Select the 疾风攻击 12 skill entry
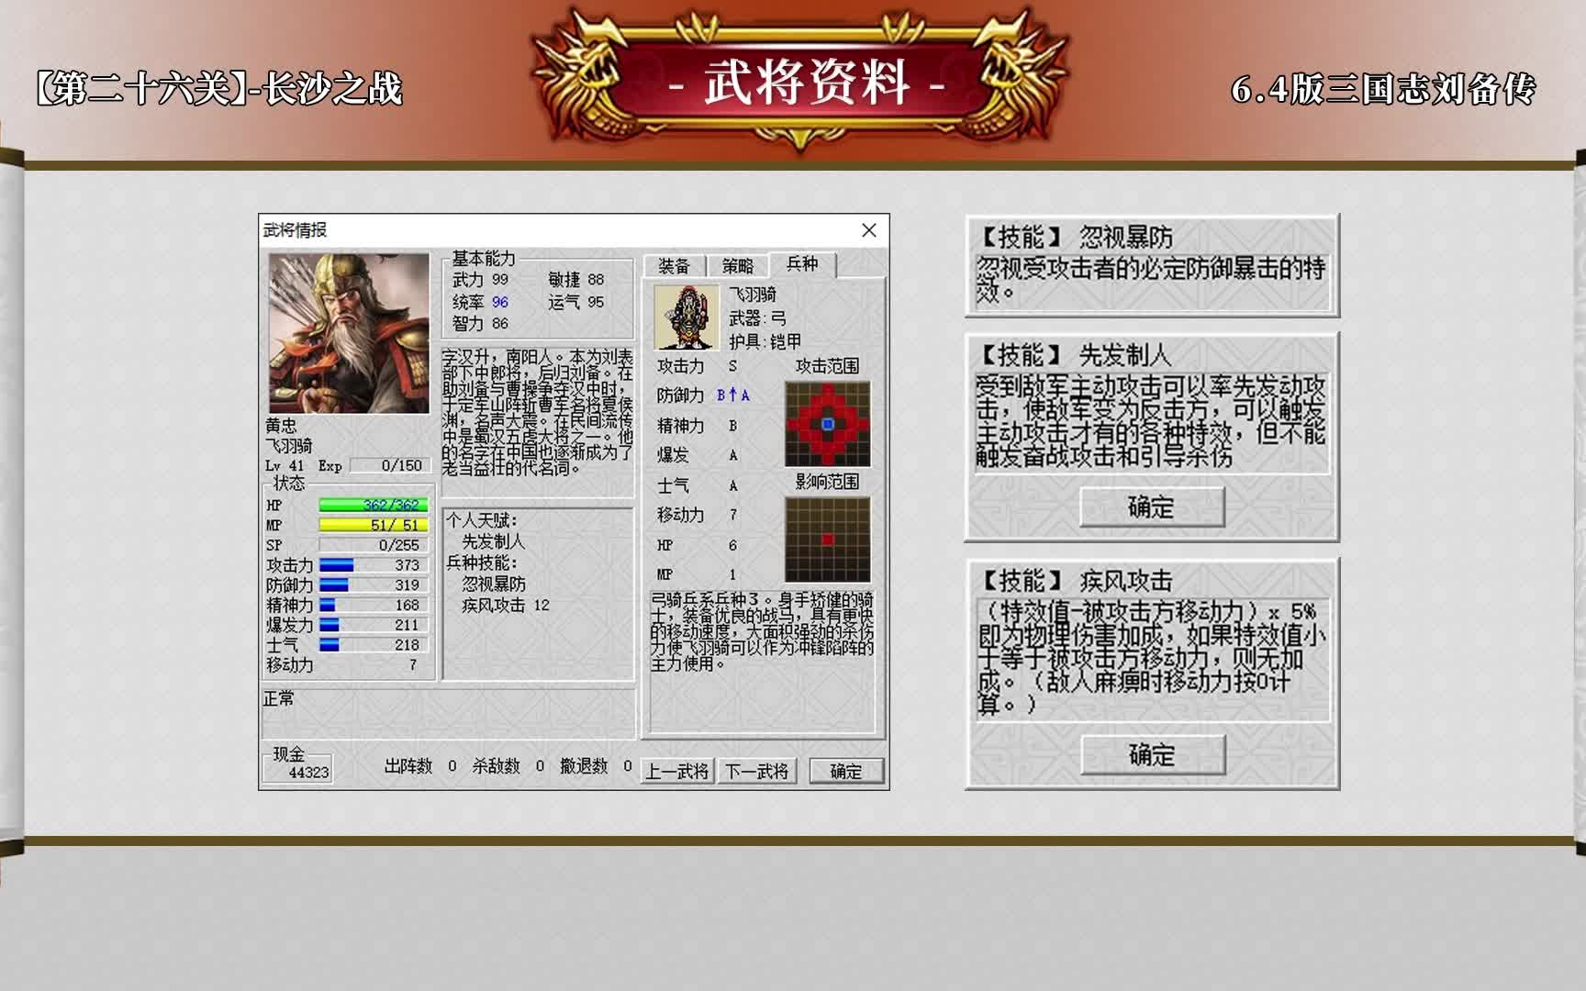This screenshot has height=991, width=1586. coord(506,606)
